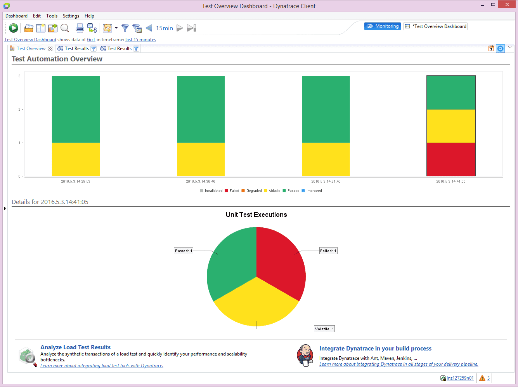Click filter icon on second Test Results tab
The height and width of the screenshot is (387, 518).
click(x=136, y=49)
